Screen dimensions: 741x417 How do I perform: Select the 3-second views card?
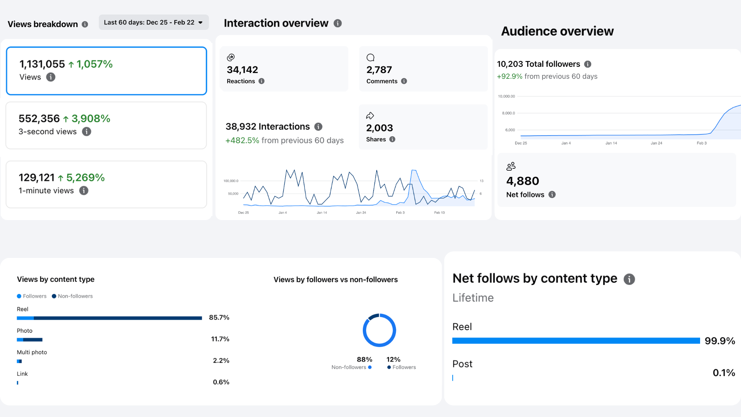pyautogui.click(x=106, y=125)
